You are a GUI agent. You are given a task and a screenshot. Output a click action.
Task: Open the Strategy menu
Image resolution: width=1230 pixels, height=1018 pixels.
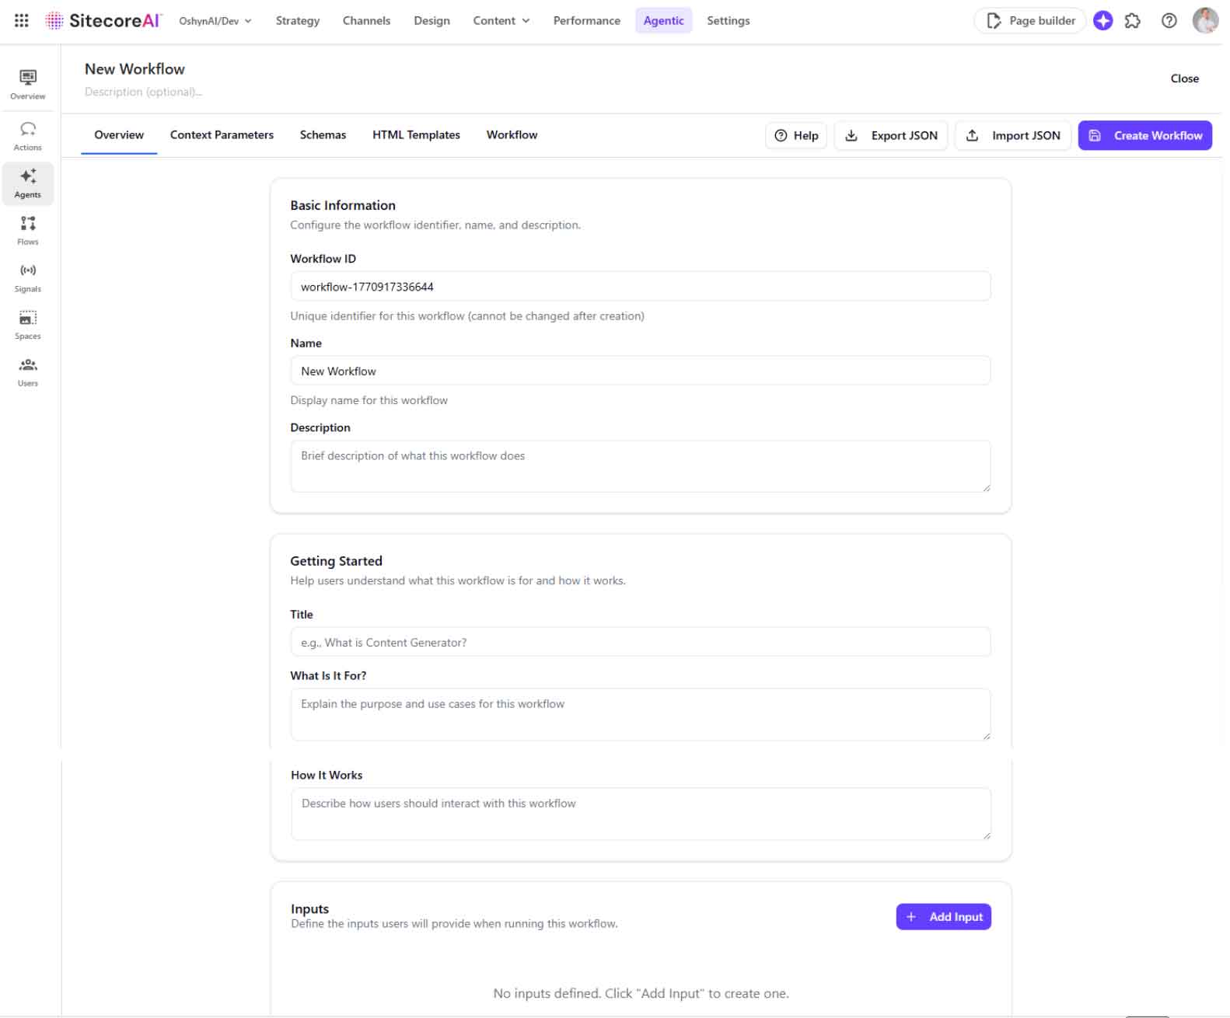tap(298, 21)
